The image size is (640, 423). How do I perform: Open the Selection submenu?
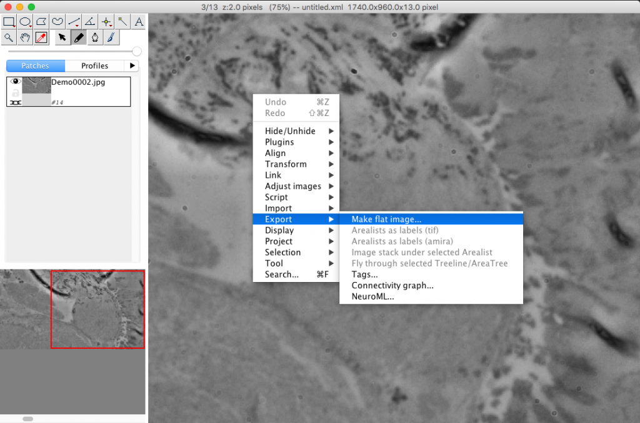(x=296, y=252)
